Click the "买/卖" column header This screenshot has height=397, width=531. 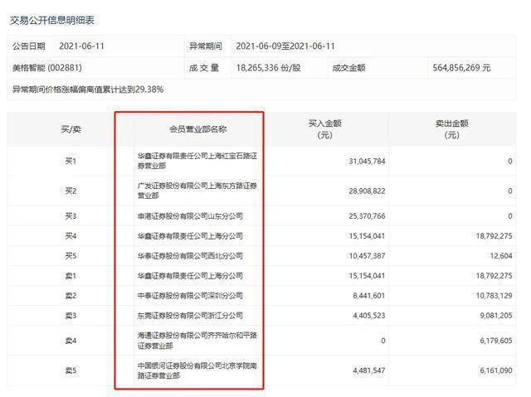click(x=71, y=129)
